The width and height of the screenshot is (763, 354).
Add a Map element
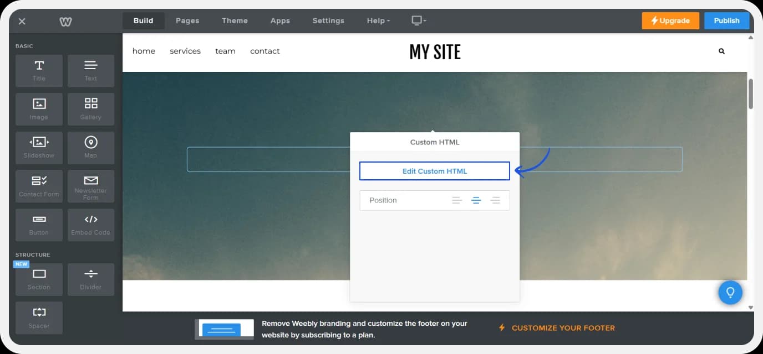point(90,148)
